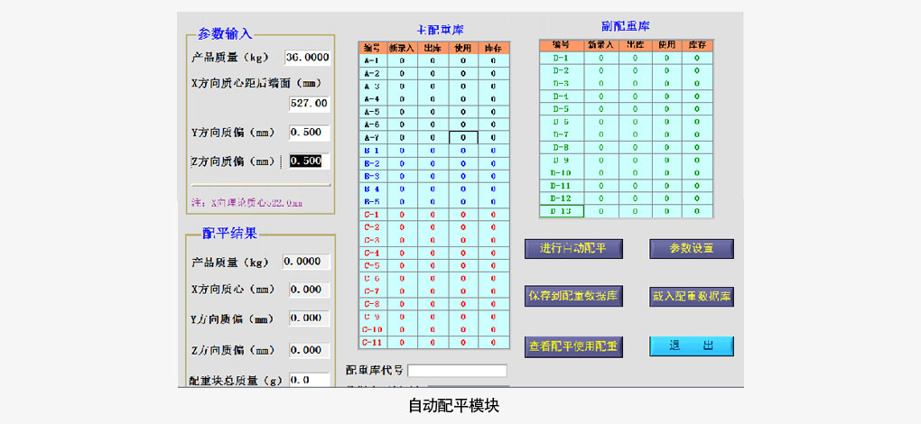
Task: Click the 新录入 column header in 主配重库
Action: tap(403, 47)
